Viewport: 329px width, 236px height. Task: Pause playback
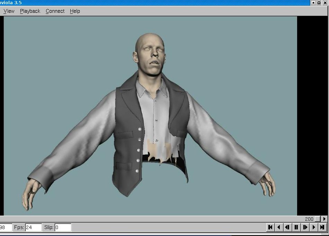[x=296, y=227]
